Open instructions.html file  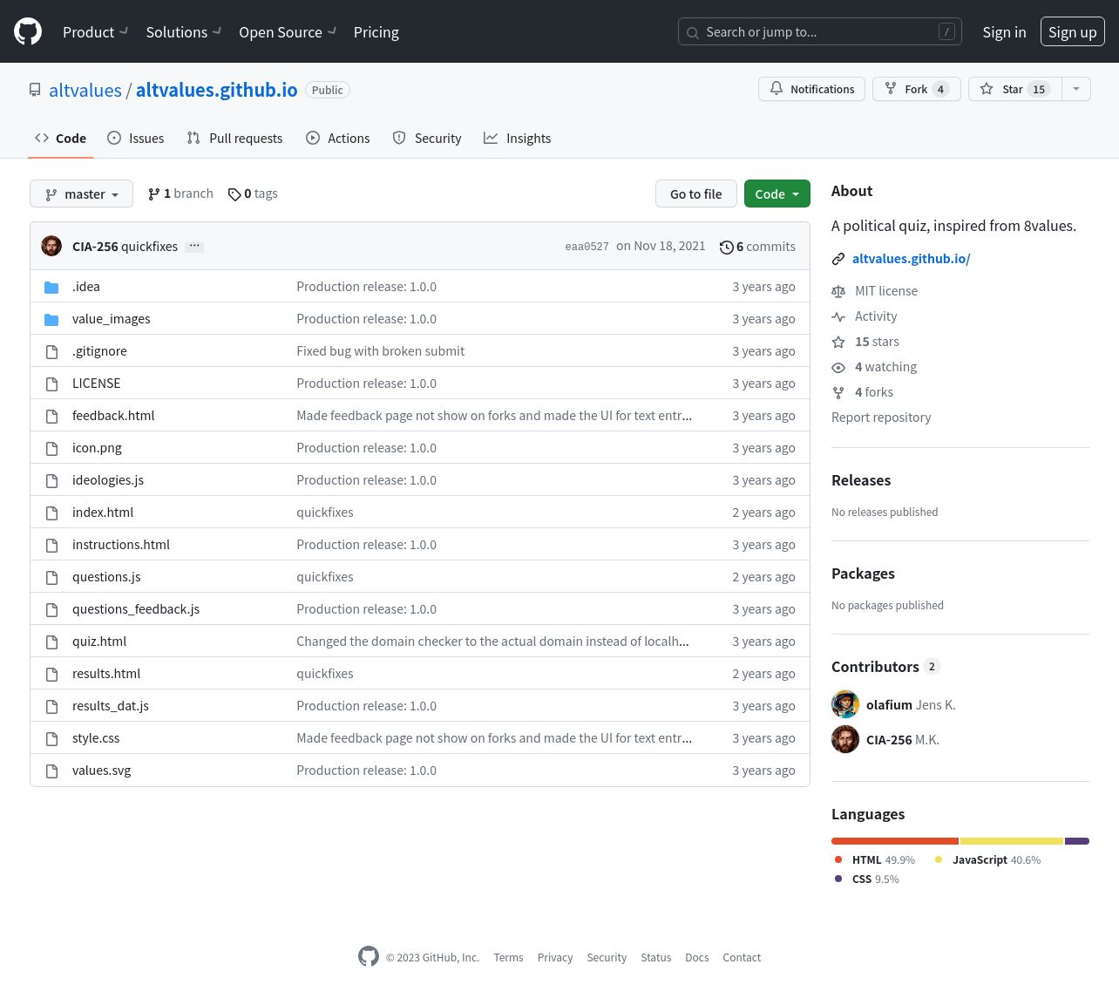pyautogui.click(x=121, y=545)
